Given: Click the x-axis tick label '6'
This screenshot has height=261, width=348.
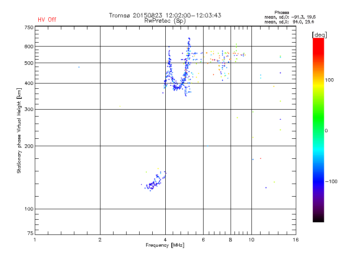Looking at the screenshot, I should click(203, 240).
